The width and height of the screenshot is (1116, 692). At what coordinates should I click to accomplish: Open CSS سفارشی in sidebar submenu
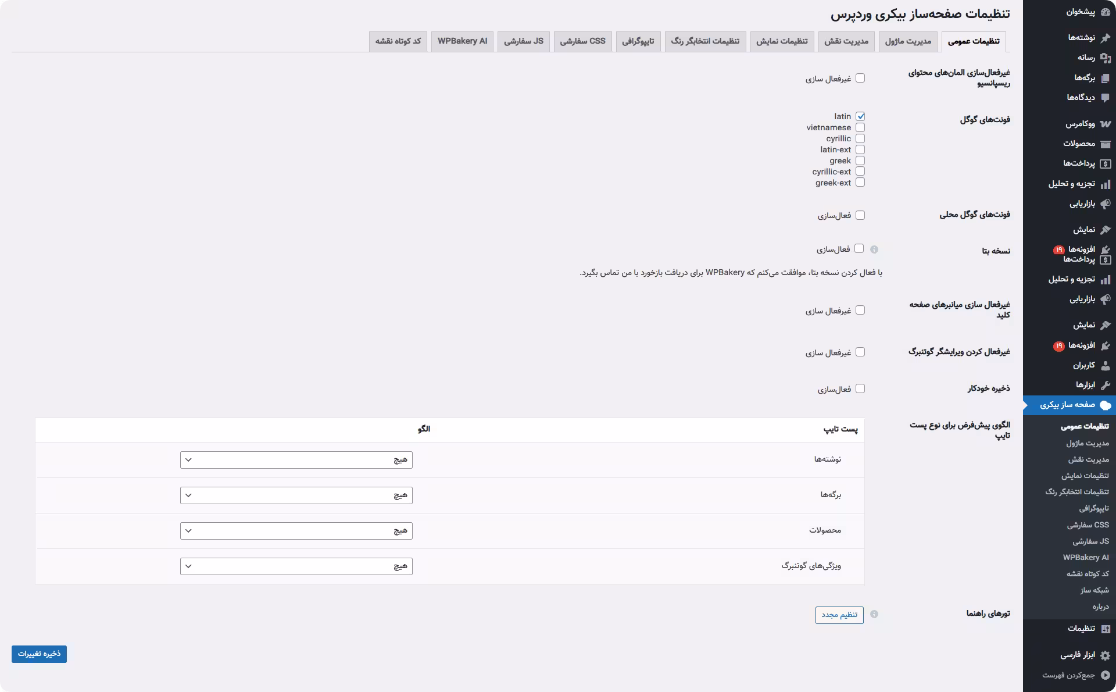(1088, 525)
